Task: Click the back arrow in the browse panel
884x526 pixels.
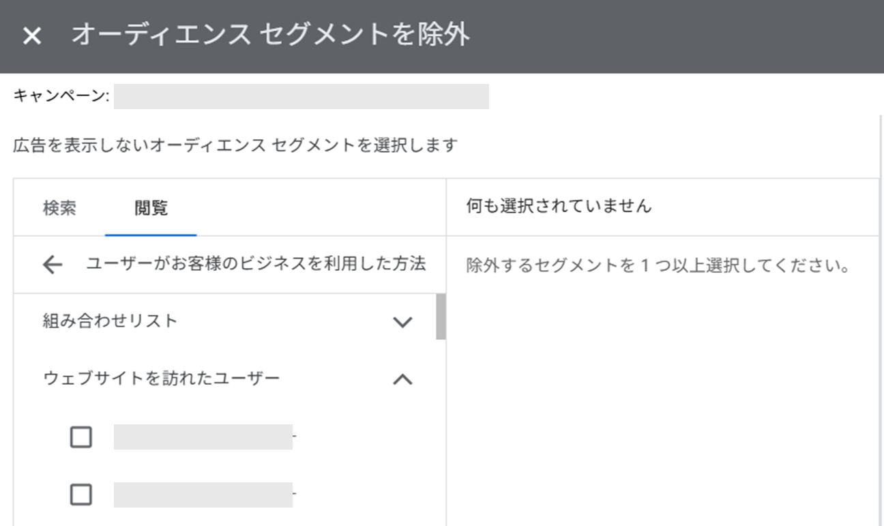Action: [52, 265]
